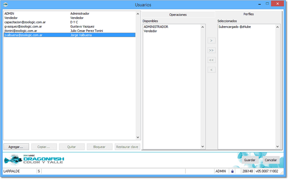Open the Operaciones tab
This screenshot has height=179, width=288.
tap(178, 14)
